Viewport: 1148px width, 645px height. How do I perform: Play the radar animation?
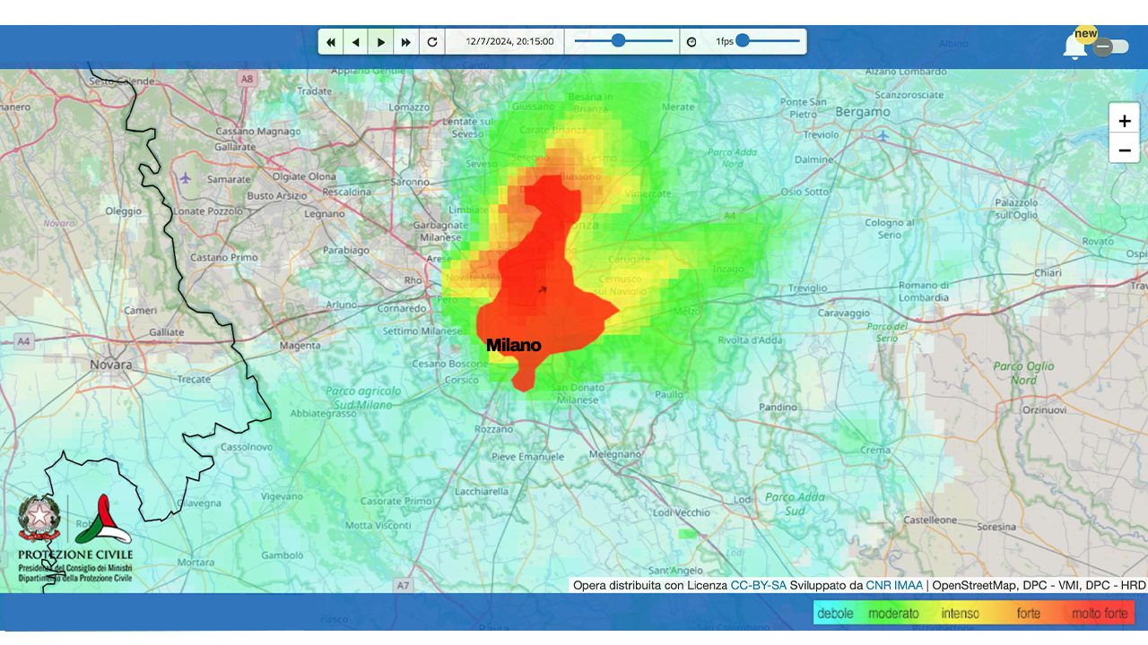[x=380, y=41]
